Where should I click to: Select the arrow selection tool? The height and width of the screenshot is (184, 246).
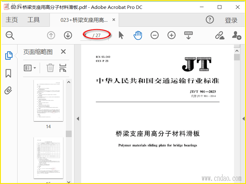tap(121, 35)
